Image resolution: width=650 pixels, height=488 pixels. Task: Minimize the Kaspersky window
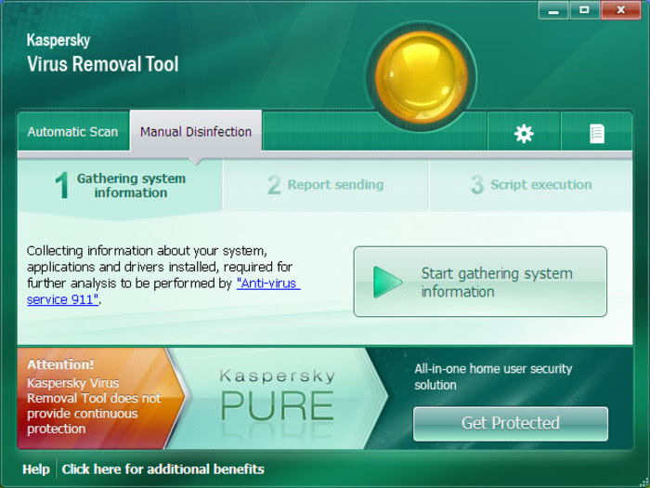(x=553, y=10)
